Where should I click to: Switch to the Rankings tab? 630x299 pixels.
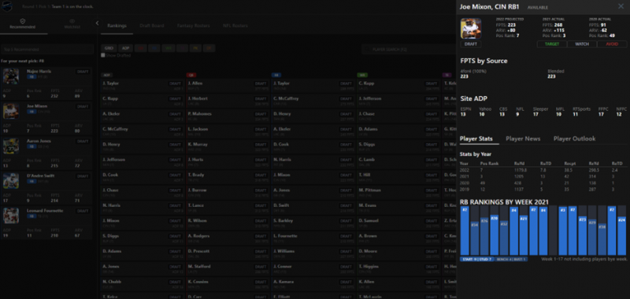(117, 26)
